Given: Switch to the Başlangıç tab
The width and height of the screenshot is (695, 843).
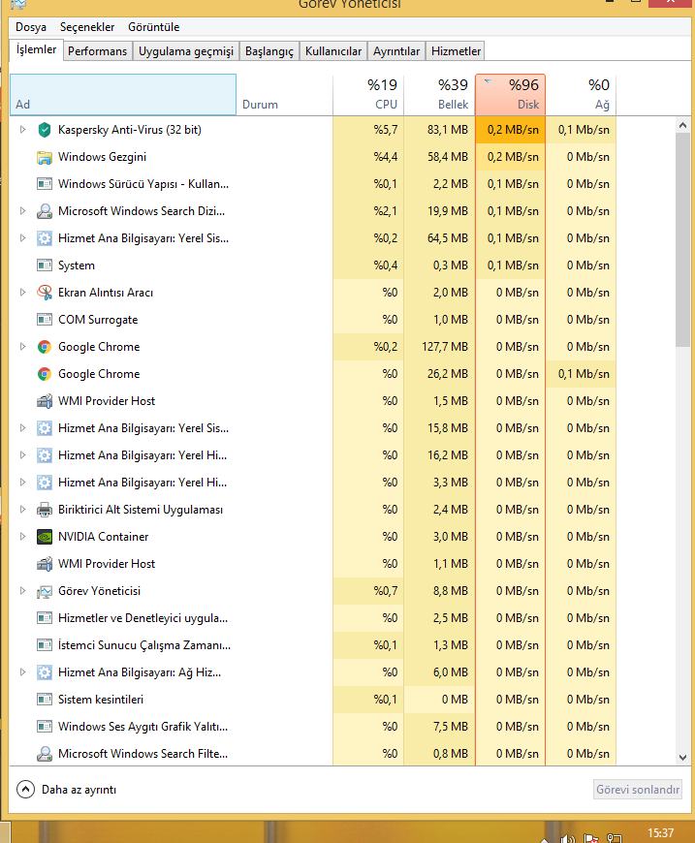Looking at the screenshot, I should coord(269,51).
